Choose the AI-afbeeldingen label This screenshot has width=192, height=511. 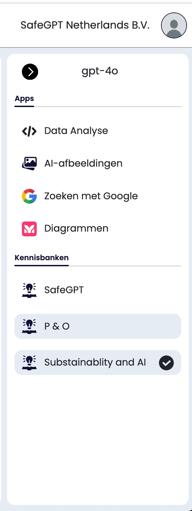(x=83, y=164)
